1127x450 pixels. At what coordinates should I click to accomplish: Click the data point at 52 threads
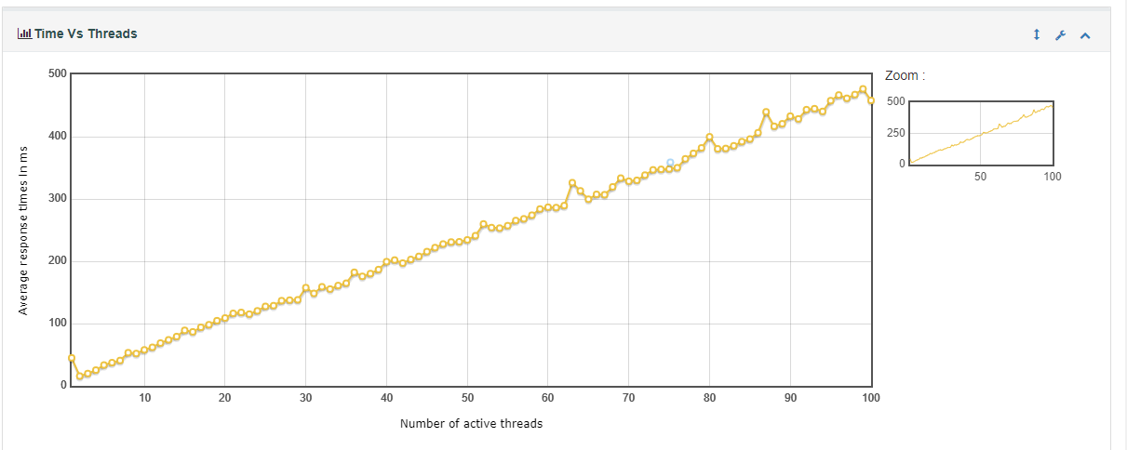tap(483, 224)
